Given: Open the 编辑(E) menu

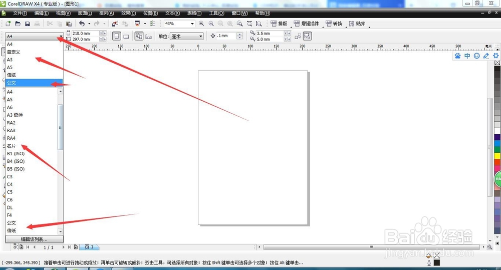Looking at the screenshot, I should point(42,13).
